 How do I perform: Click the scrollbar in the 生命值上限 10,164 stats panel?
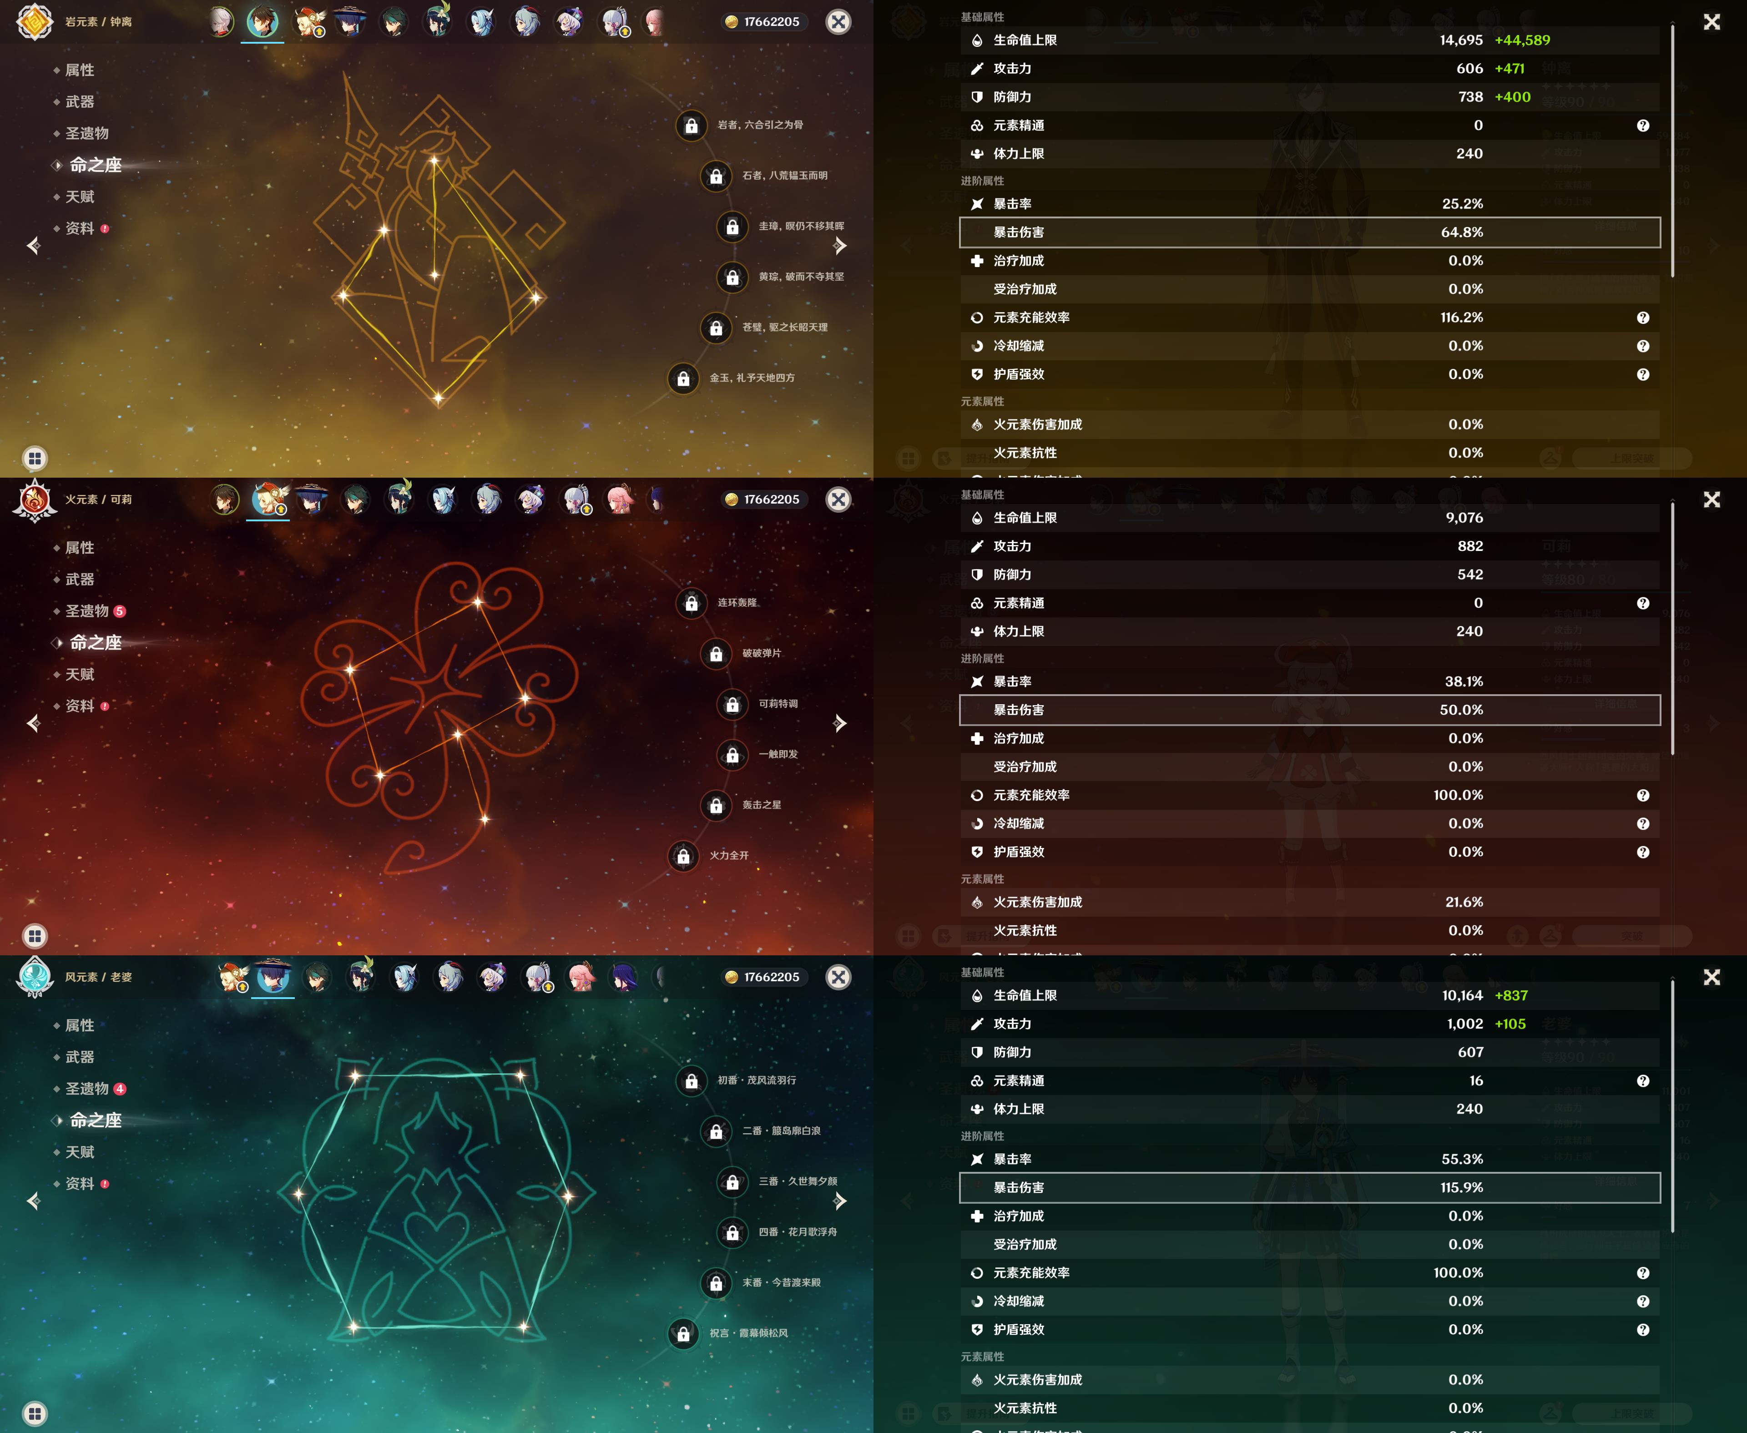coord(1673,1107)
